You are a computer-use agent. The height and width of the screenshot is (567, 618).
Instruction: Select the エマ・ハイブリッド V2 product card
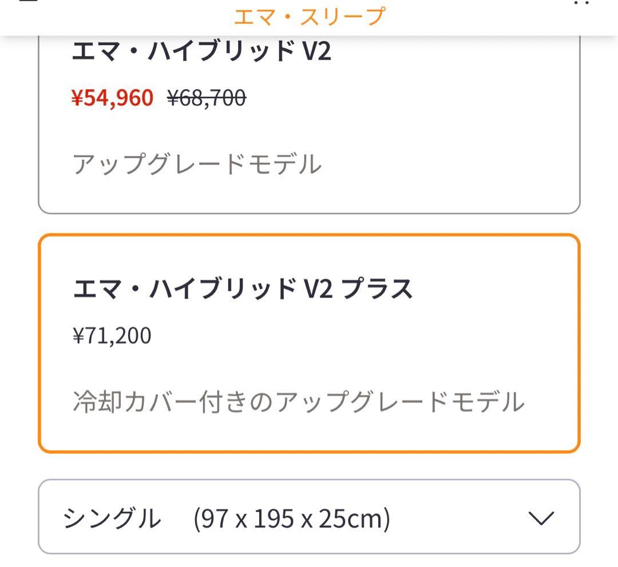point(309,120)
